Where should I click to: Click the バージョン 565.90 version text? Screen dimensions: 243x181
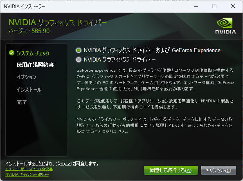click(x=29, y=31)
